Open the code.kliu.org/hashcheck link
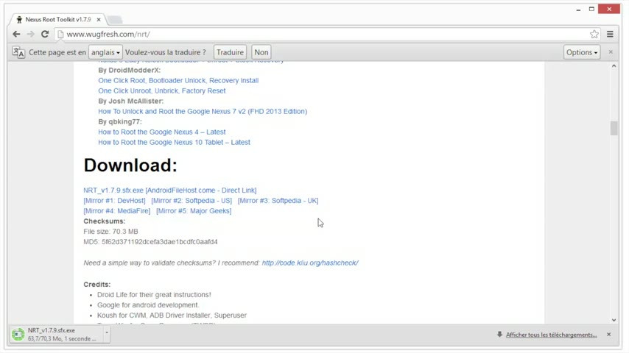The height and width of the screenshot is (353, 629). pos(310,263)
